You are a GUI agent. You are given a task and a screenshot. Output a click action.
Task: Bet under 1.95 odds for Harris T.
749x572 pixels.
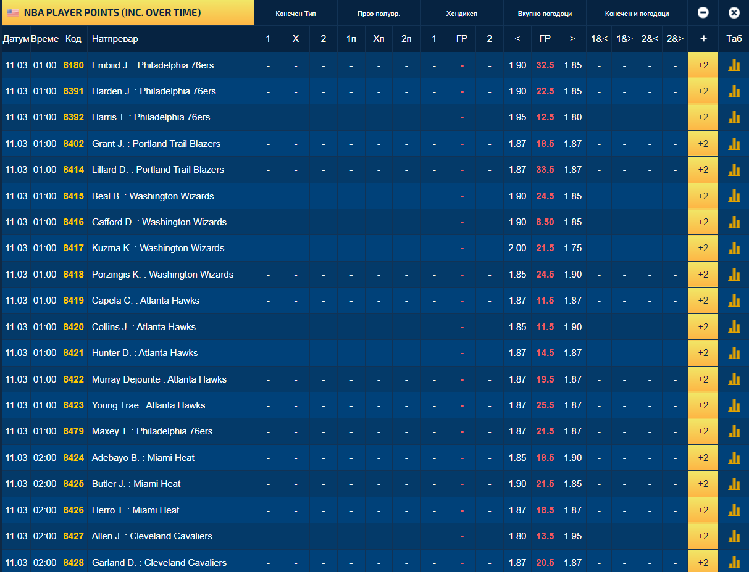coord(517,117)
